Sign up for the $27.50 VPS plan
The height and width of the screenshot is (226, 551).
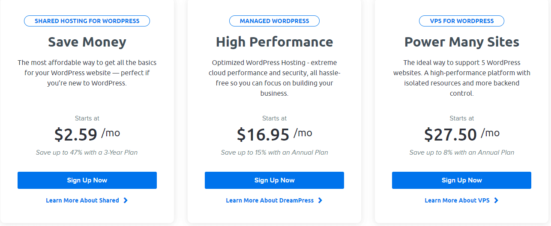tap(461, 180)
